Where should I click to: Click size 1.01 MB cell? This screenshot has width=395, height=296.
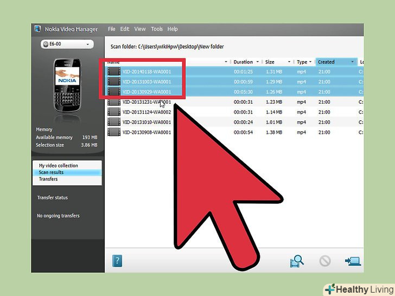pos(274,122)
